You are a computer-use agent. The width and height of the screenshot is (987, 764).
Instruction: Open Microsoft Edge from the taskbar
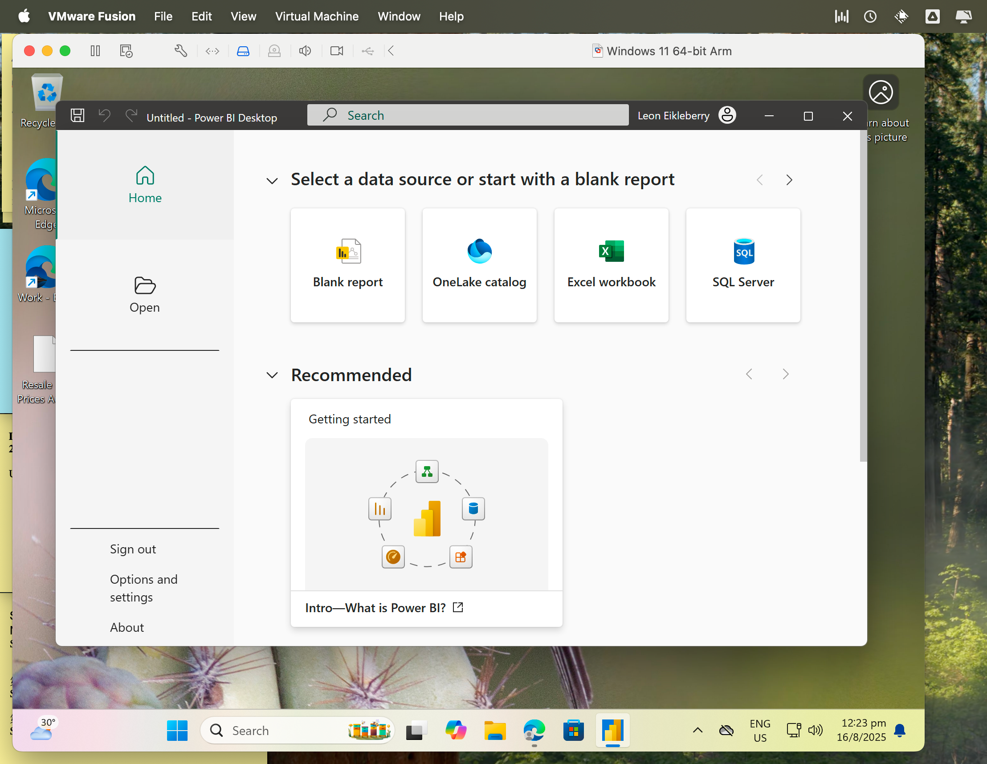click(x=534, y=730)
